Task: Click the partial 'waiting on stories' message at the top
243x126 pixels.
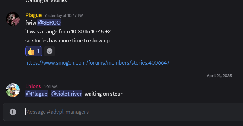Action: click(x=46, y=1)
